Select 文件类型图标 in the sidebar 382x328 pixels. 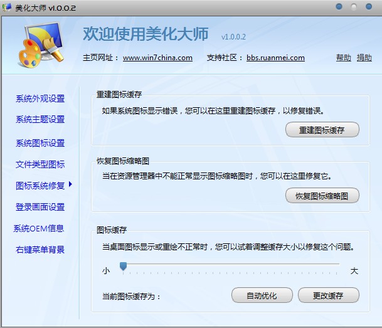click(x=40, y=164)
